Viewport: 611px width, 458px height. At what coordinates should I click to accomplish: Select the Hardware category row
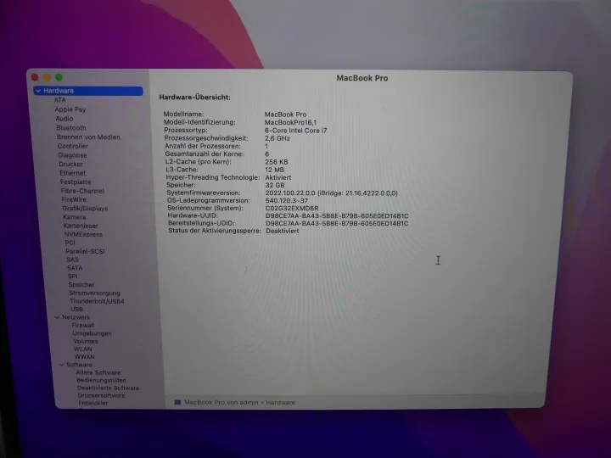click(x=88, y=91)
